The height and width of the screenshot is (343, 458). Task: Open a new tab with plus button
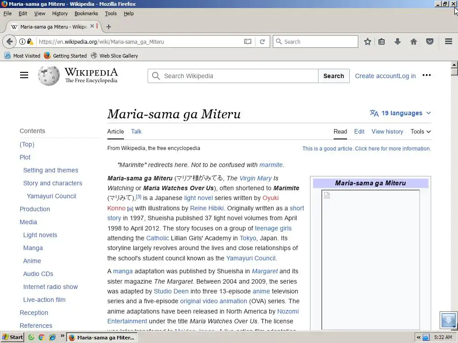coord(109,27)
